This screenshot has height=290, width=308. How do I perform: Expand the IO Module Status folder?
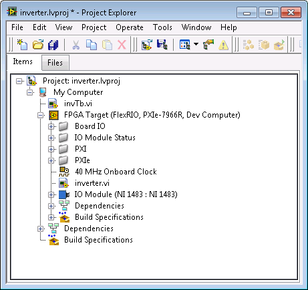point(51,138)
